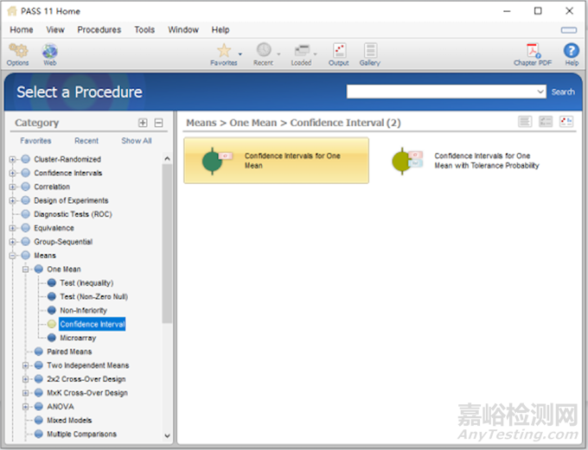Open the Loaded procedures icon
588x450 pixels.
click(301, 52)
